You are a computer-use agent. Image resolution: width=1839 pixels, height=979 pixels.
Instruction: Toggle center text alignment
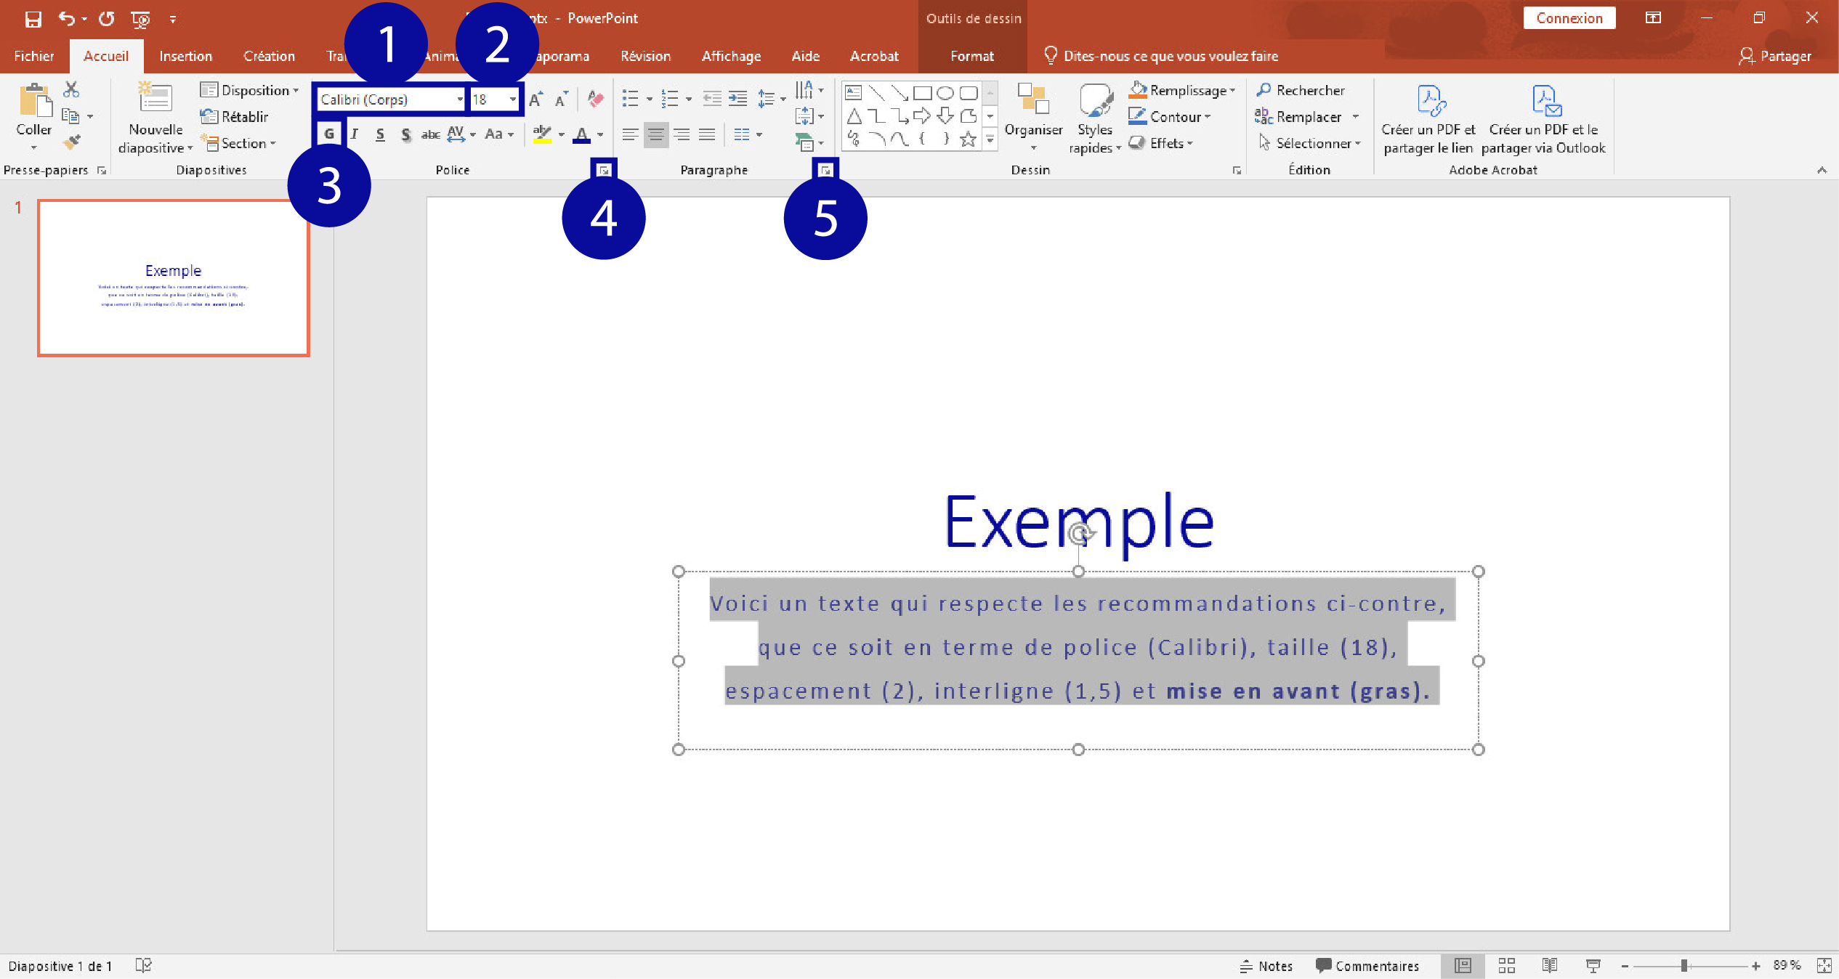[655, 134]
